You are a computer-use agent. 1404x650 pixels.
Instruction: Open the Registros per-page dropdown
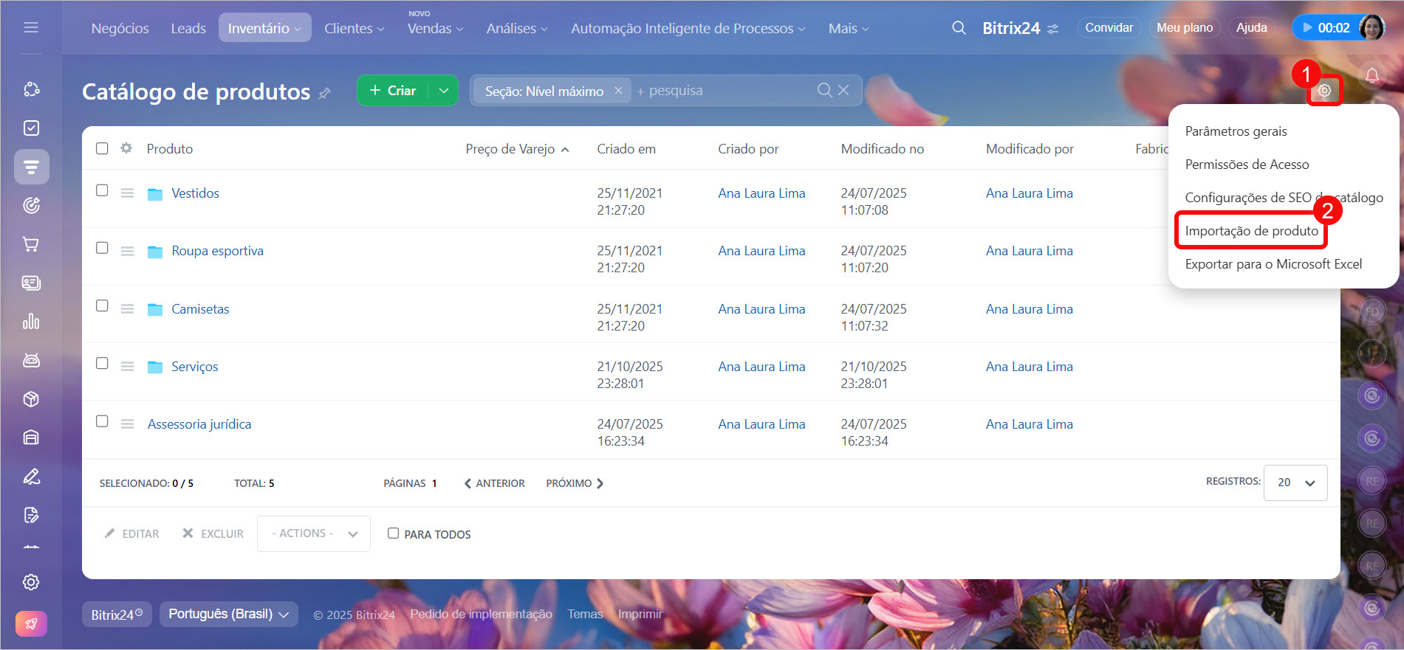[x=1295, y=483]
